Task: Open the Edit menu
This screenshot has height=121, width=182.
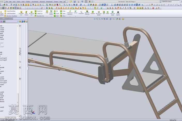Action: pyautogui.click(x=10, y=2)
